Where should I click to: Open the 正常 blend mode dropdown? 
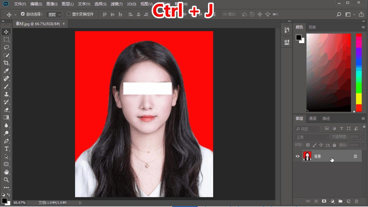click(312, 137)
